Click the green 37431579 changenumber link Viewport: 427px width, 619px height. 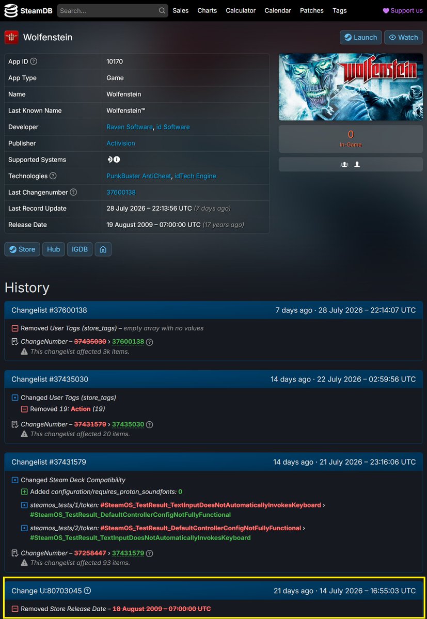pos(128,553)
